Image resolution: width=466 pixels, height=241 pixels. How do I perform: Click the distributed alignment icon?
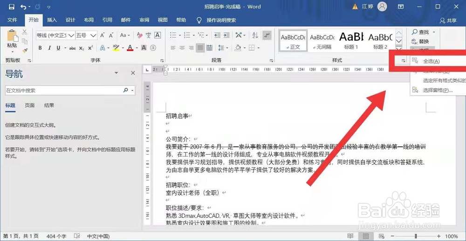point(209,48)
